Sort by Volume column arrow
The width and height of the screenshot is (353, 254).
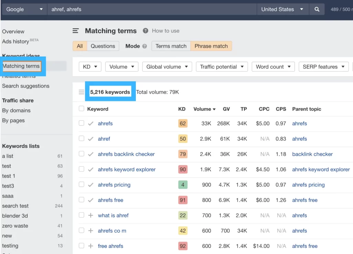point(214,109)
